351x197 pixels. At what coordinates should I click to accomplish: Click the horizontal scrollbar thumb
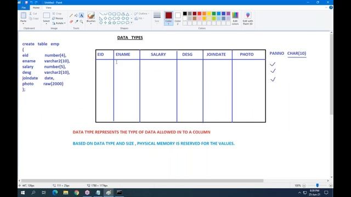[142, 181]
